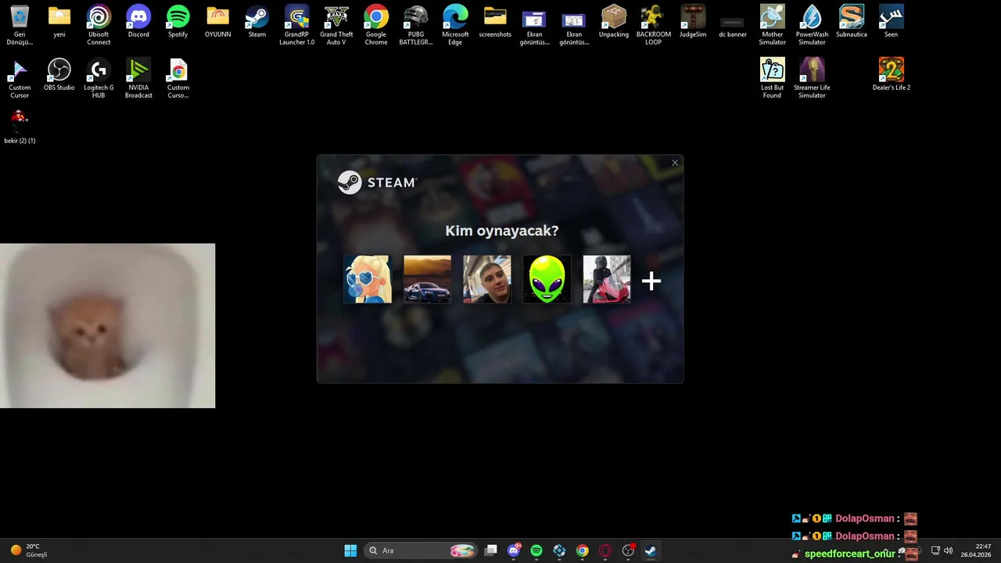Open the 20°C Güneşli weather widget
This screenshot has height=563, width=1001.
pyautogui.click(x=29, y=550)
